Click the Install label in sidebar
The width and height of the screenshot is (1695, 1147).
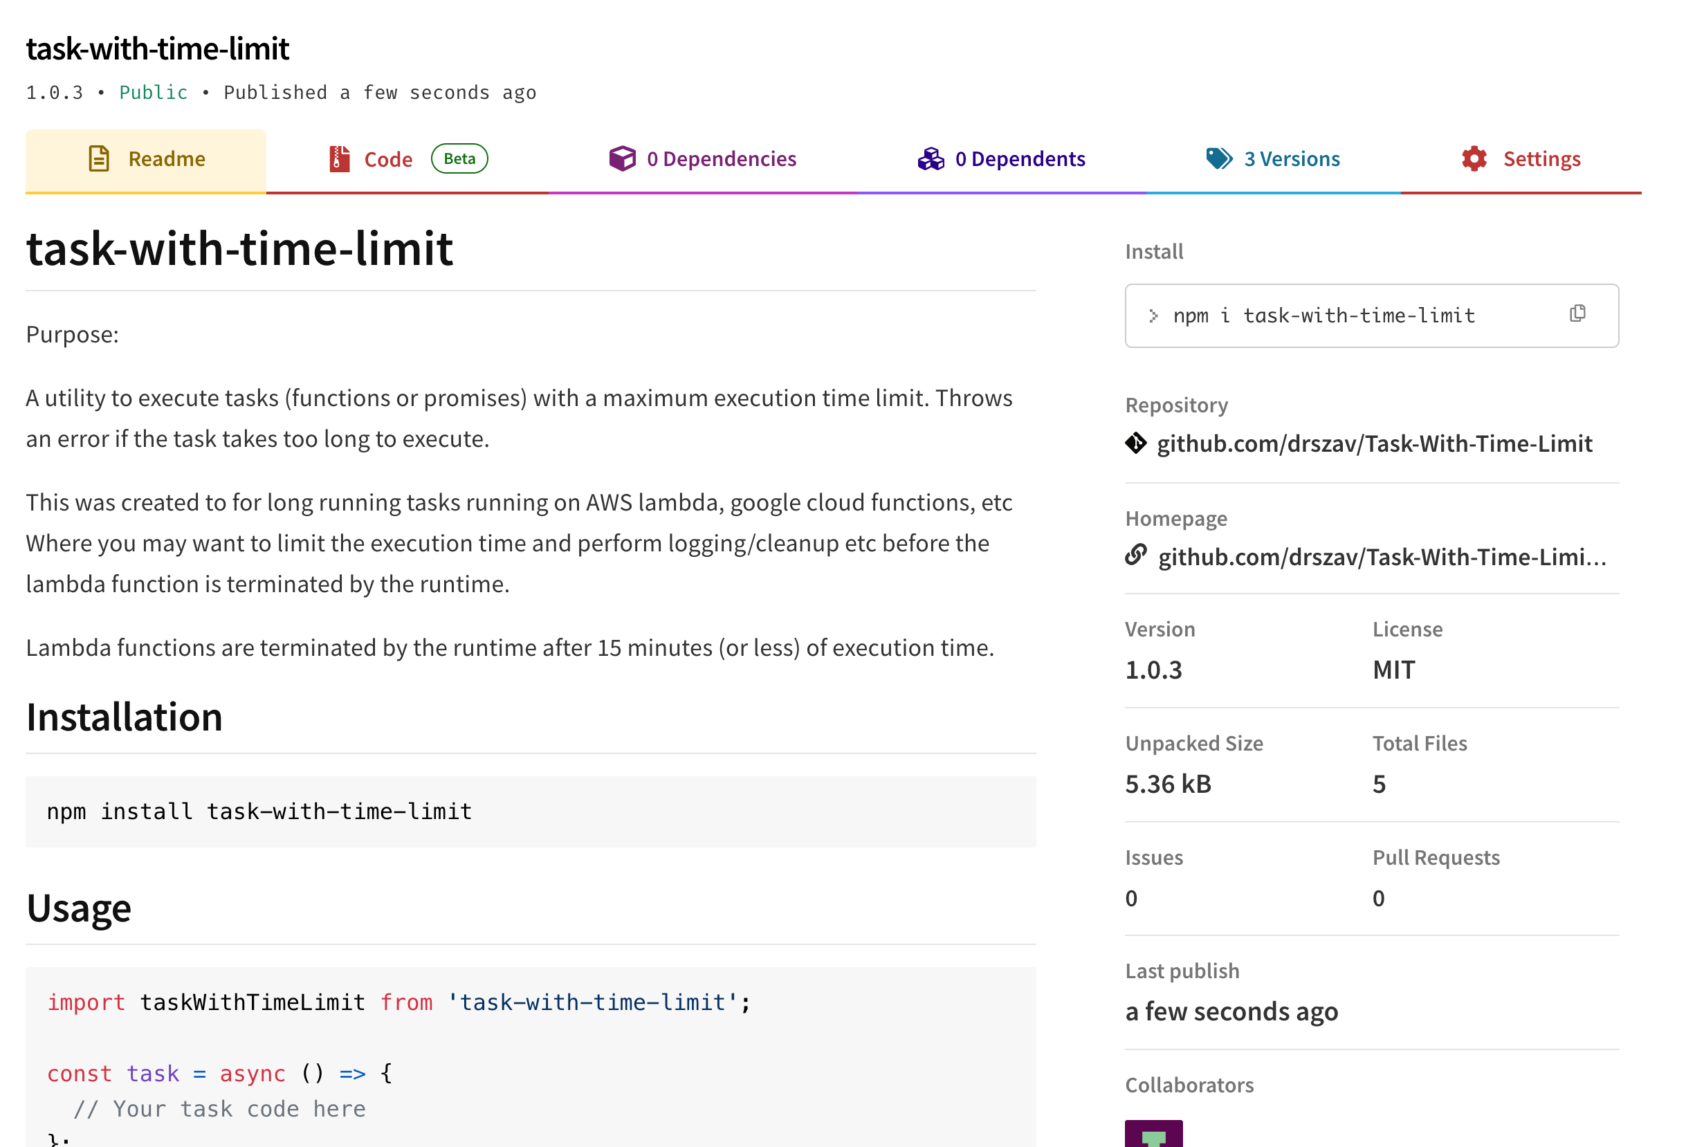pyautogui.click(x=1154, y=252)
